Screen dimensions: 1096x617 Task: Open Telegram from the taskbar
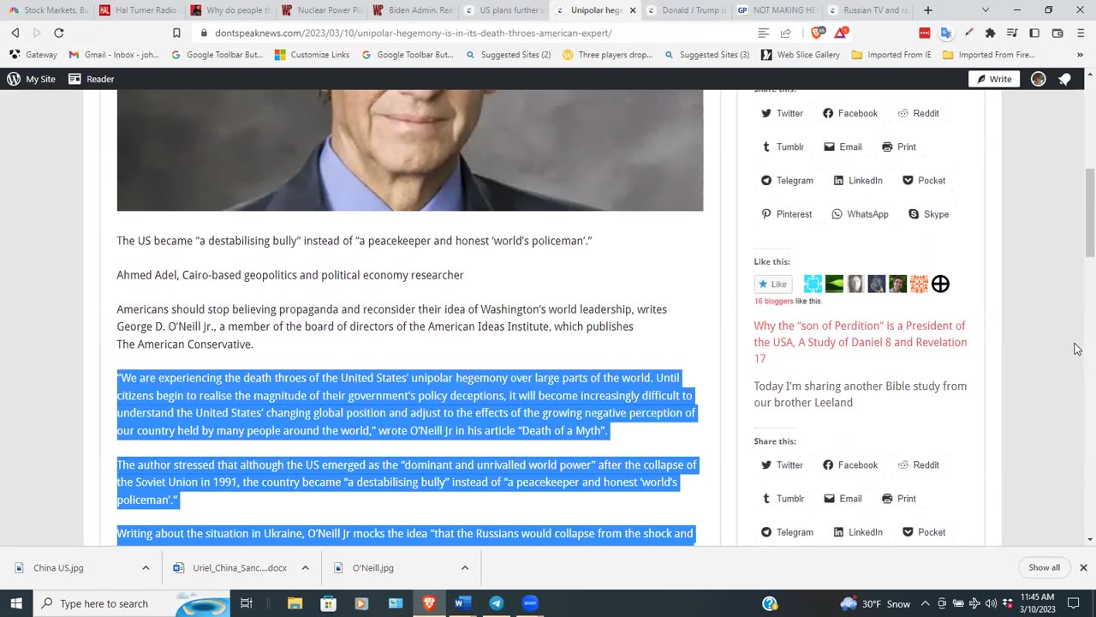tap(496, 603)
